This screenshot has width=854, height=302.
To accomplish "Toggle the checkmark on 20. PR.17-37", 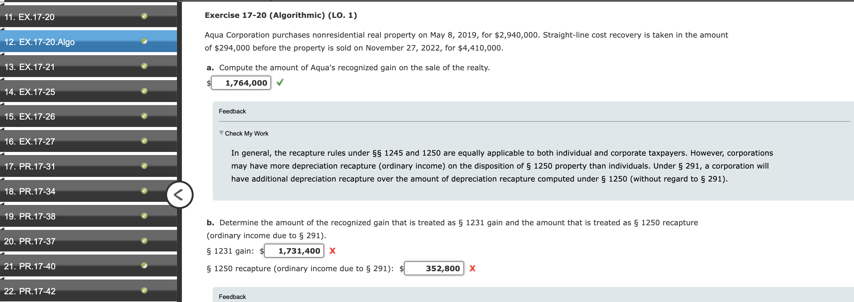I will pos(144,241).
